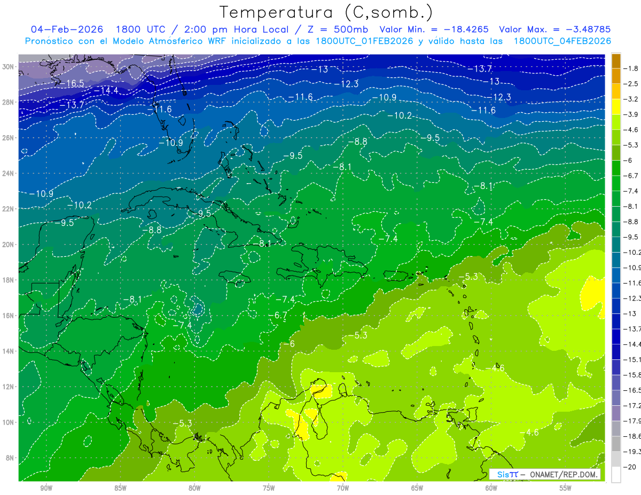Click the colorbar tick label -15.1
This screenshot has width=641, height=495.
coord(632,359)
